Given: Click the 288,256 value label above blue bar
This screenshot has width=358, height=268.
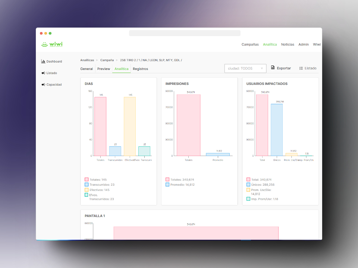Looking at the screenshot, I should pos(280,102).
